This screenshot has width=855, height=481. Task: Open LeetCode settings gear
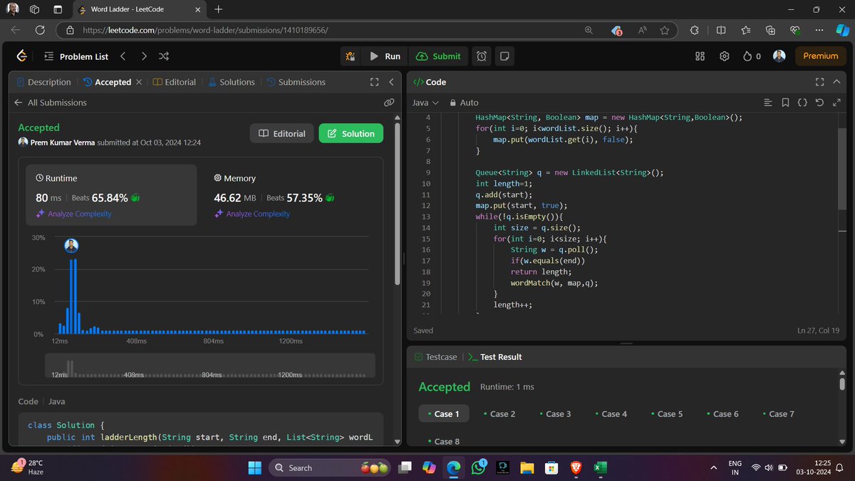pyautogui.click(x=725, y=56)
